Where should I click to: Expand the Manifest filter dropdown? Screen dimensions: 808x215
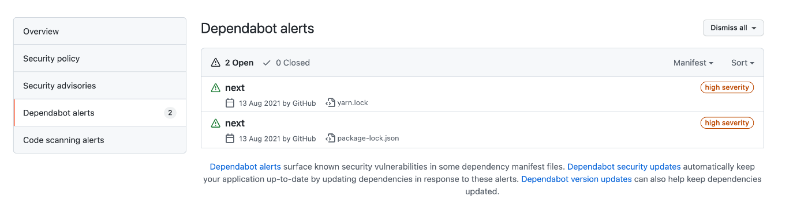point(693,63)
